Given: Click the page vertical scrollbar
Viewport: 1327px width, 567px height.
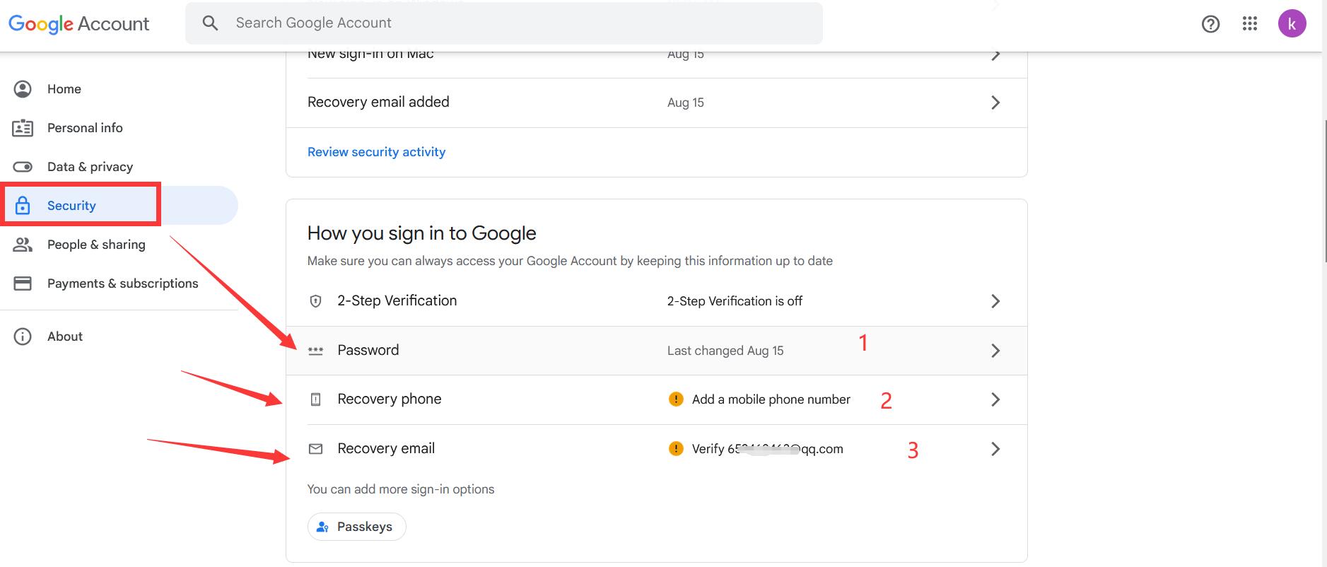Looking at the screenshot, I should tap(1324, 191).
